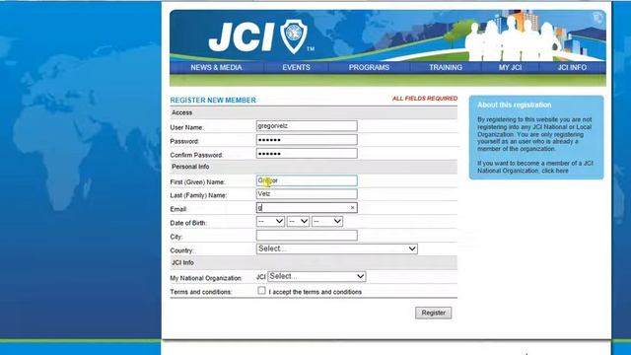Click the 'REGISTER NEW MEMBER' heading
631x355 pixels.
213,100
